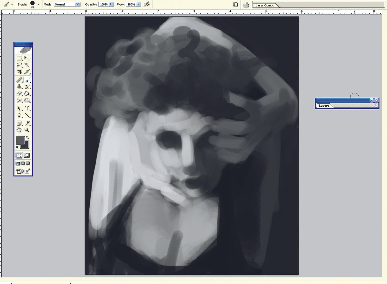This screenshot has height=284, width=387.
Task: Click the Flow value field
Action: point(131,5)
